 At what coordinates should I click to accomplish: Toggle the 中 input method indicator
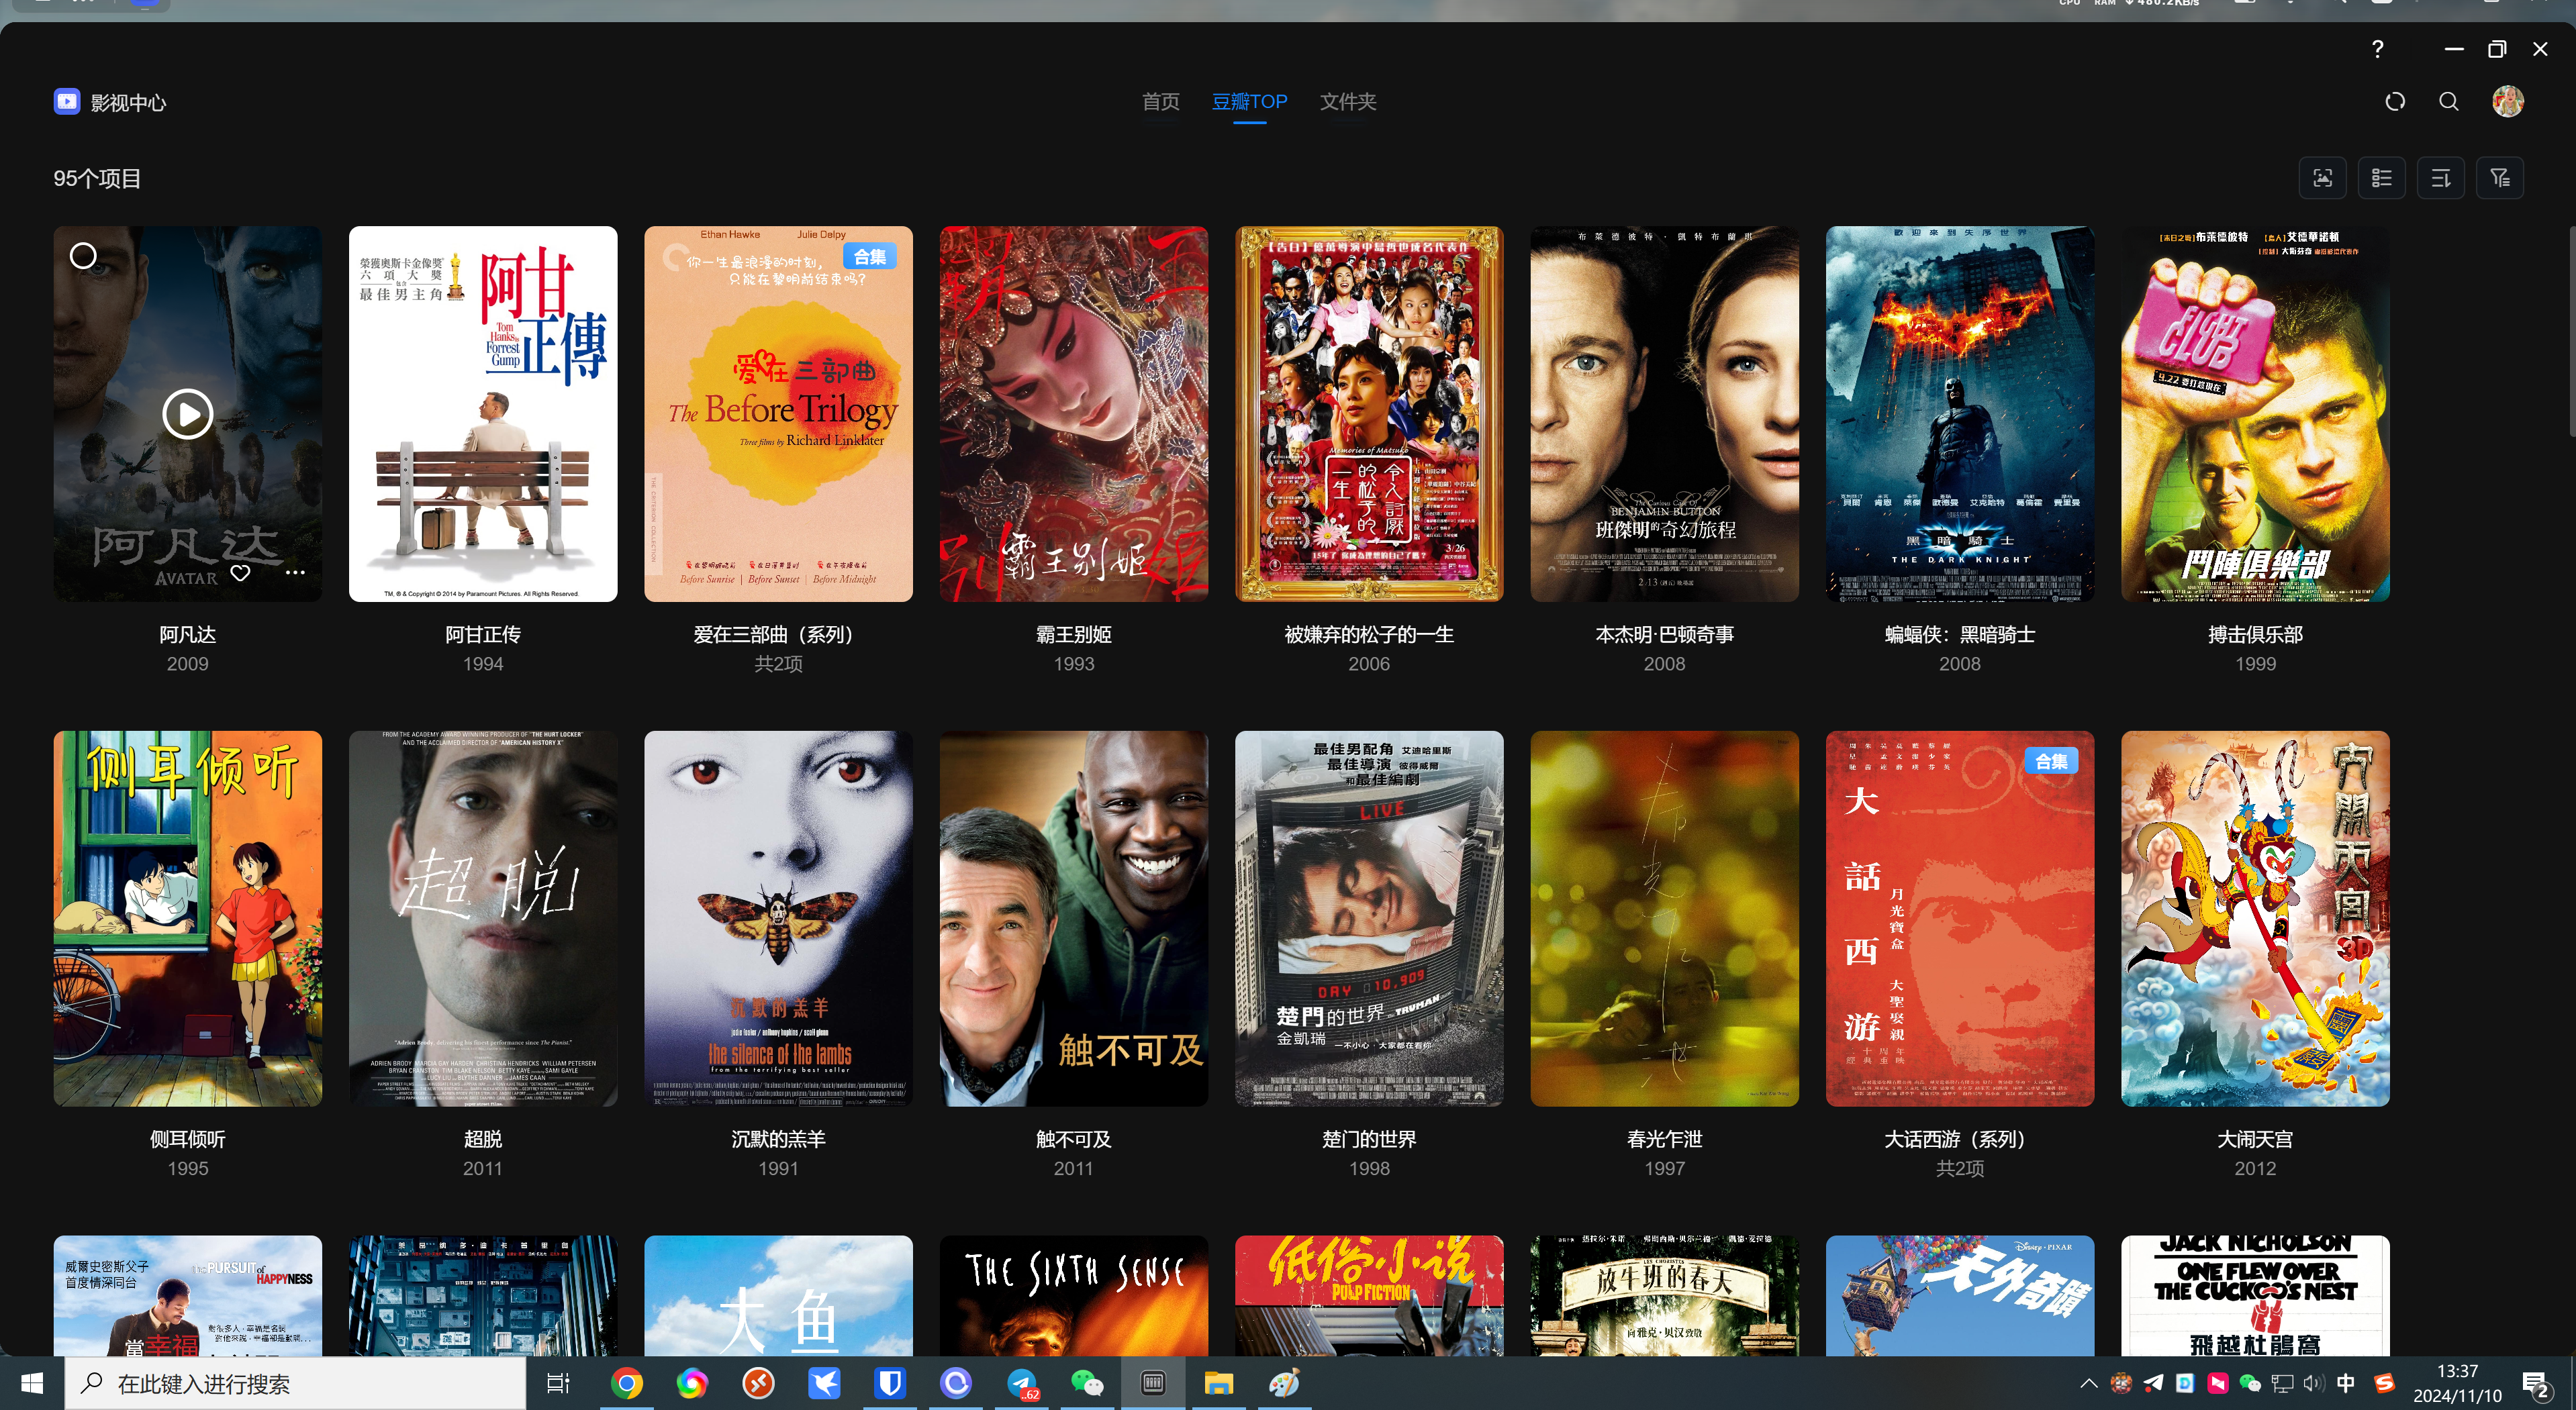(x=2346, y=1384)
